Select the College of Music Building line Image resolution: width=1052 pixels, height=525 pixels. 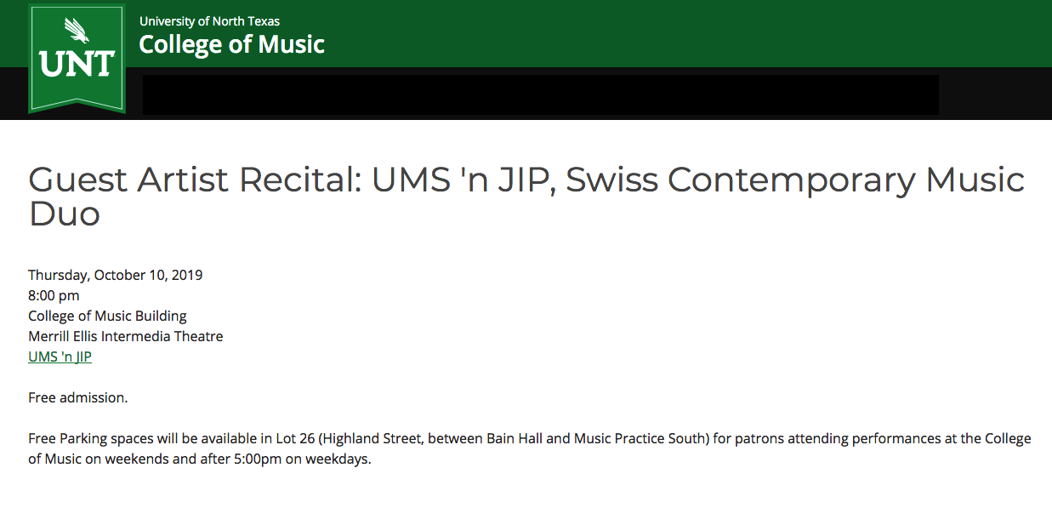click(107, 316)
